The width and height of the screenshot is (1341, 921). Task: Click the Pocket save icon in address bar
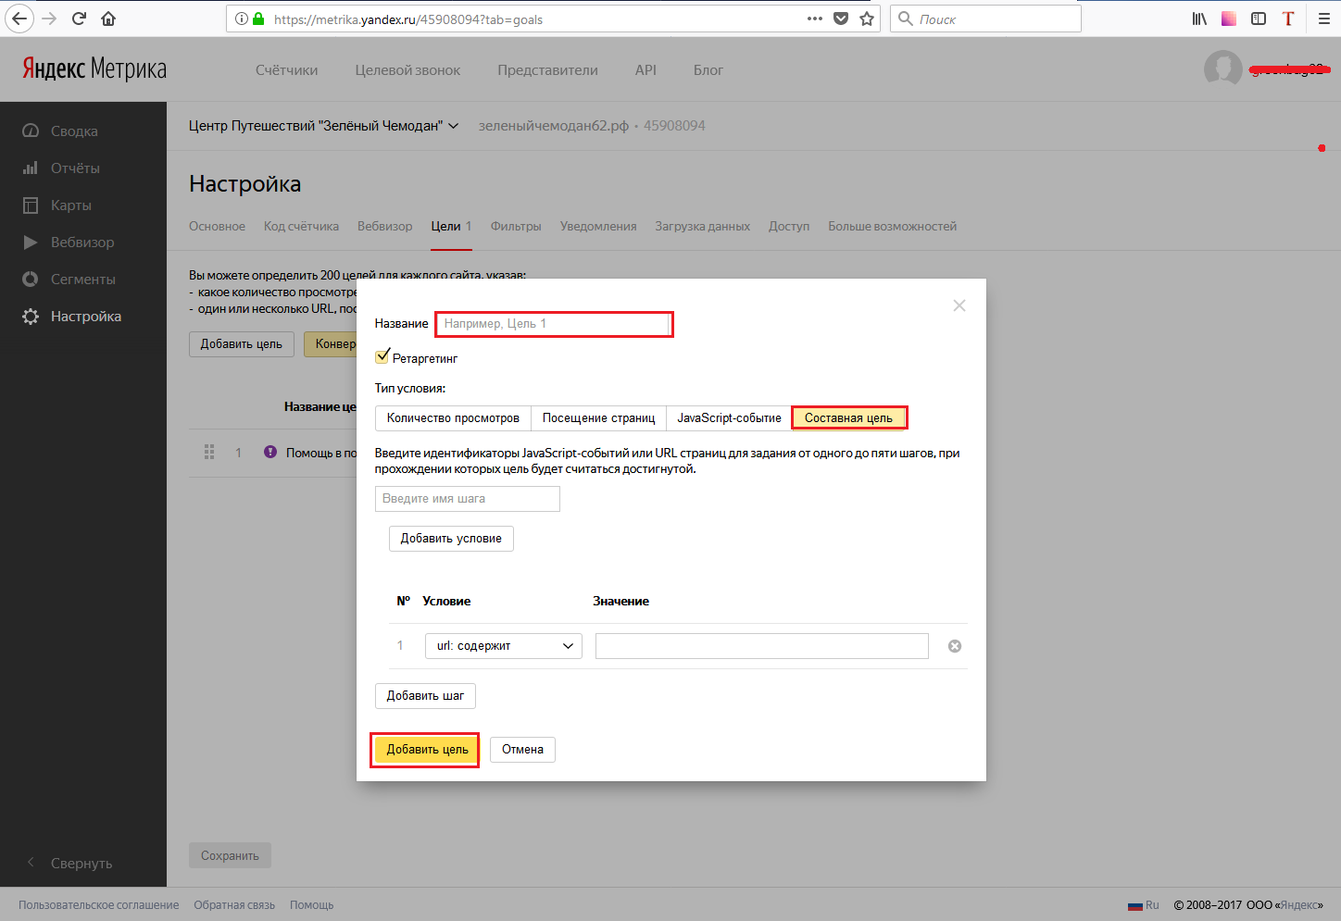tap(841, 19)
